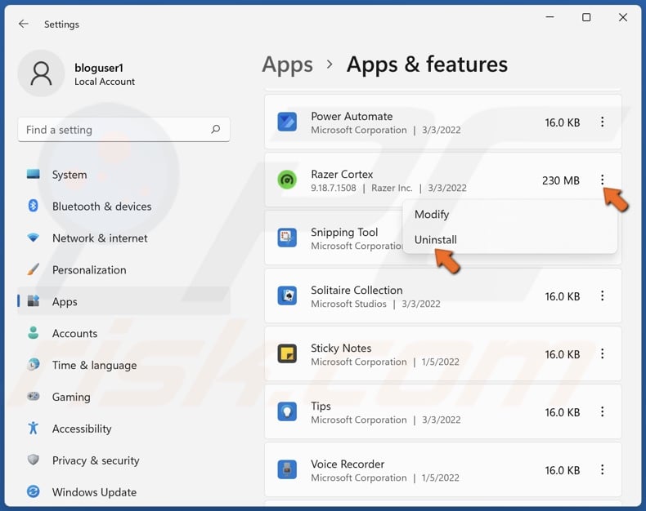Click the Solitaire Collection app name

click(x=357, y=290)
